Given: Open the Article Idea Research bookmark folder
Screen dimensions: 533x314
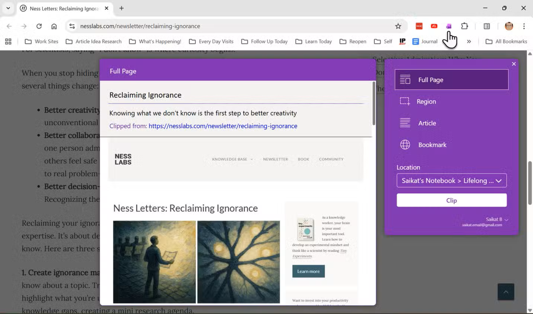Looking at the screenshot, I should [94, 41].
